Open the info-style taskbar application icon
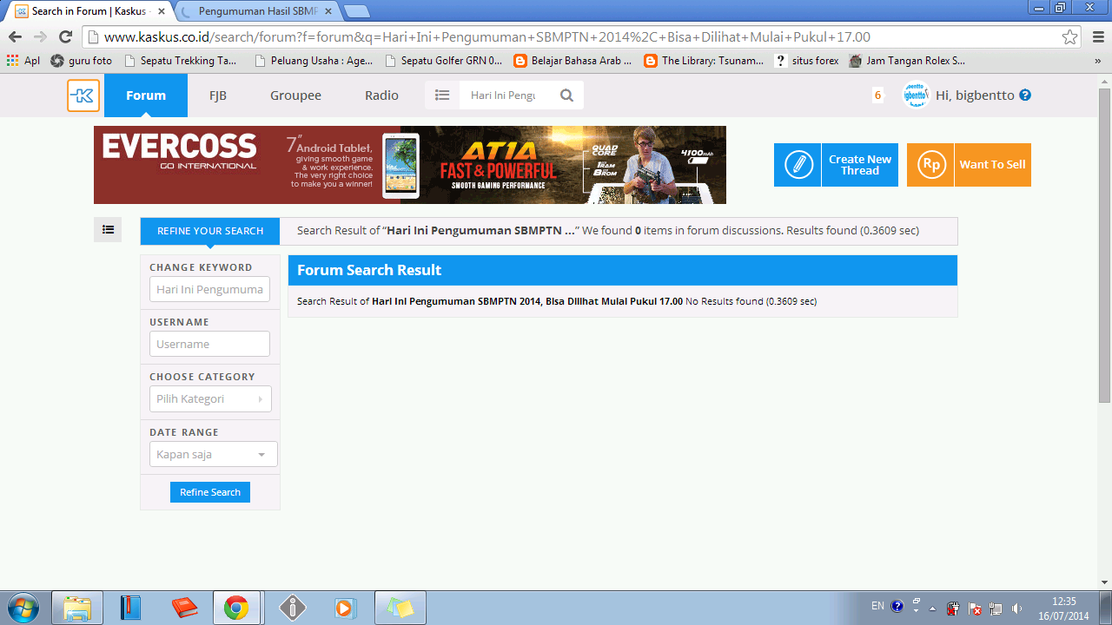This screenshot has height=625, width=1112. coord(293,608)
